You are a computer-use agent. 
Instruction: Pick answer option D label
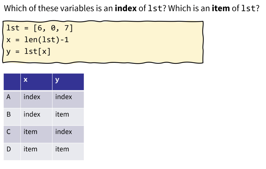[x=9, y=149]
